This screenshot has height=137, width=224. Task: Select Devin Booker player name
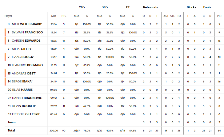point(24,106)
